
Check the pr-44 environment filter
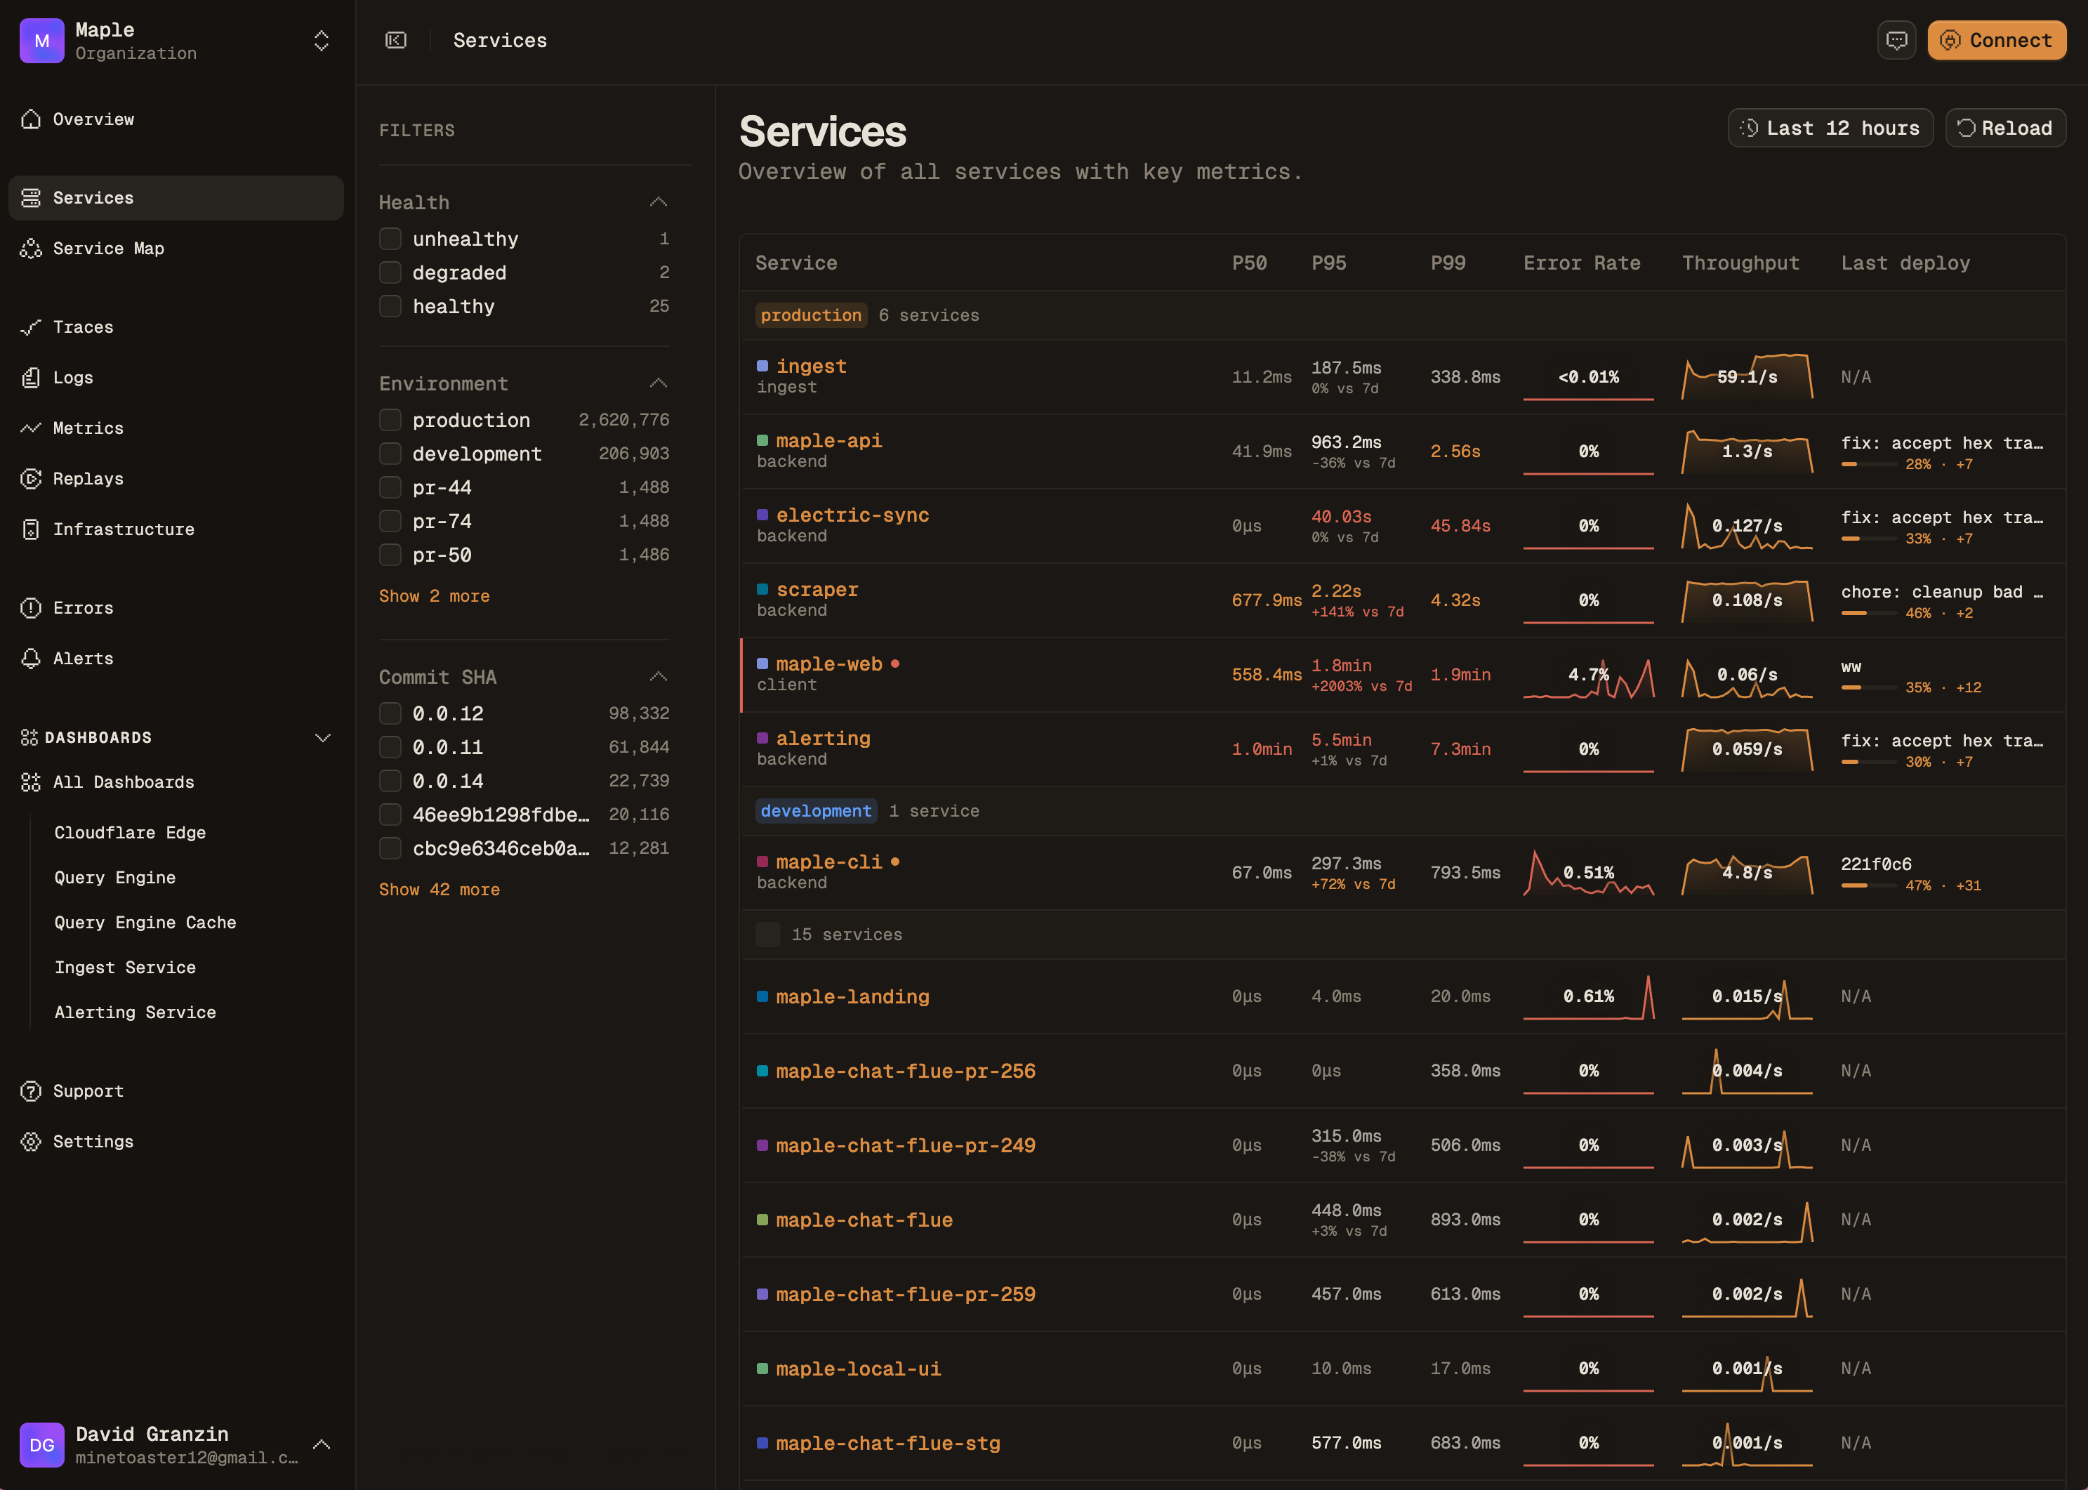click(x=391, y=488)
